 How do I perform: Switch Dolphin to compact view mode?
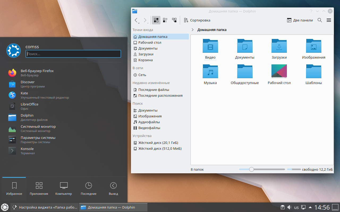[x=165, y=20]
